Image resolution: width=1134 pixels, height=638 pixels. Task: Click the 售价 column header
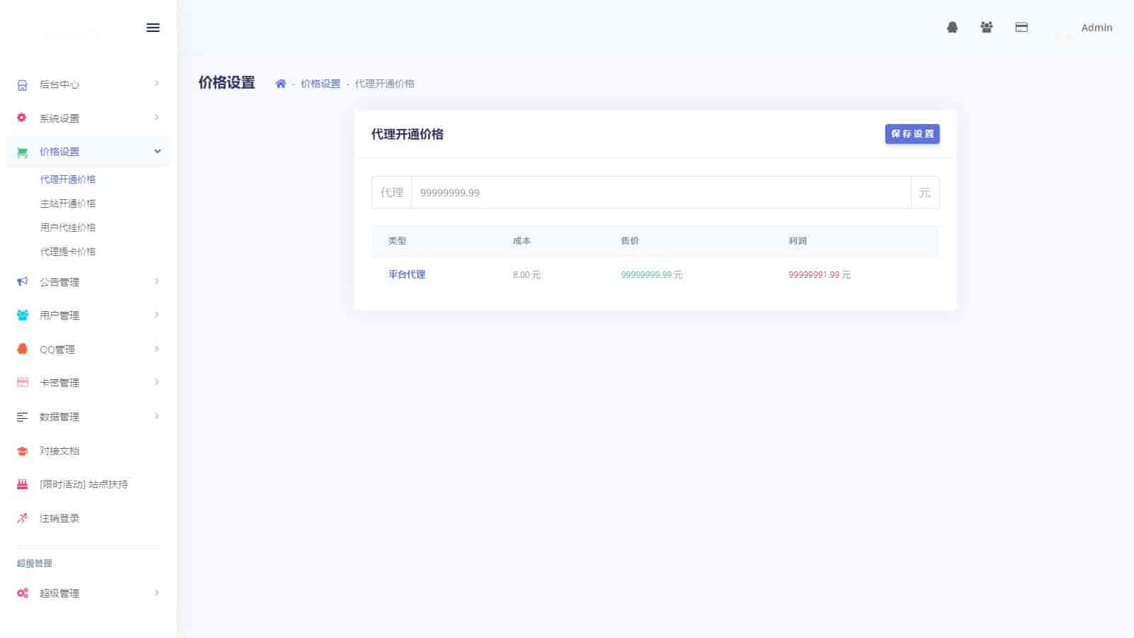(630, 241)
